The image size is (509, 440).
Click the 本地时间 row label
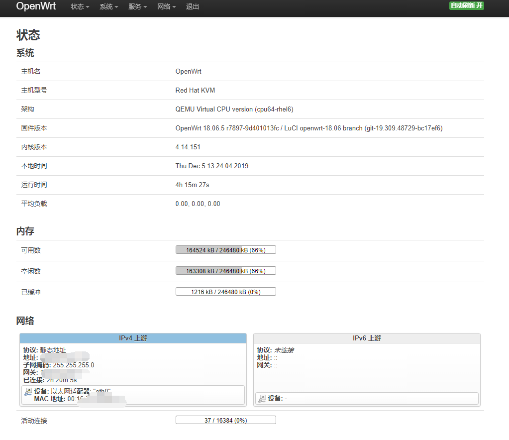point(34,166)
